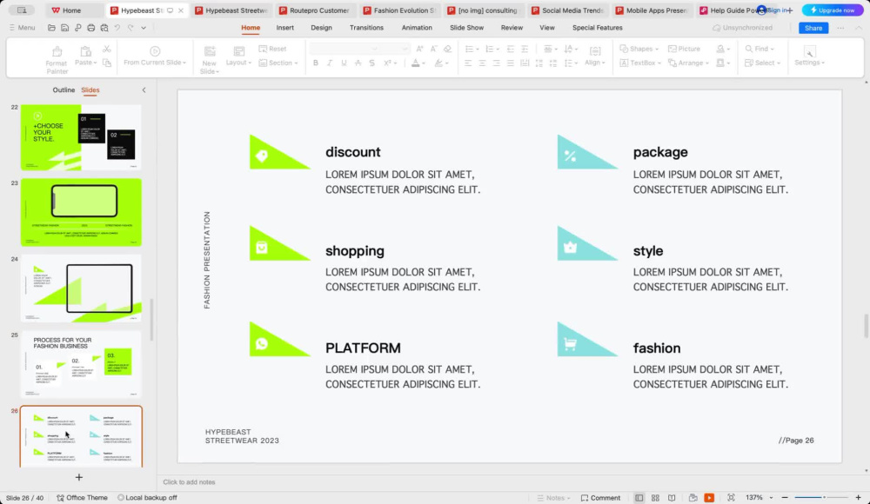Viewport: 870px width, 504px height.
Task: Open the Menu button
Action: (23, 28)
